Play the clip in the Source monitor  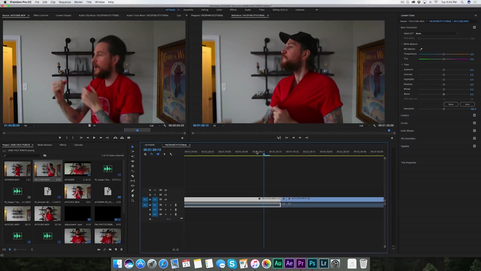tap(94, 138)
